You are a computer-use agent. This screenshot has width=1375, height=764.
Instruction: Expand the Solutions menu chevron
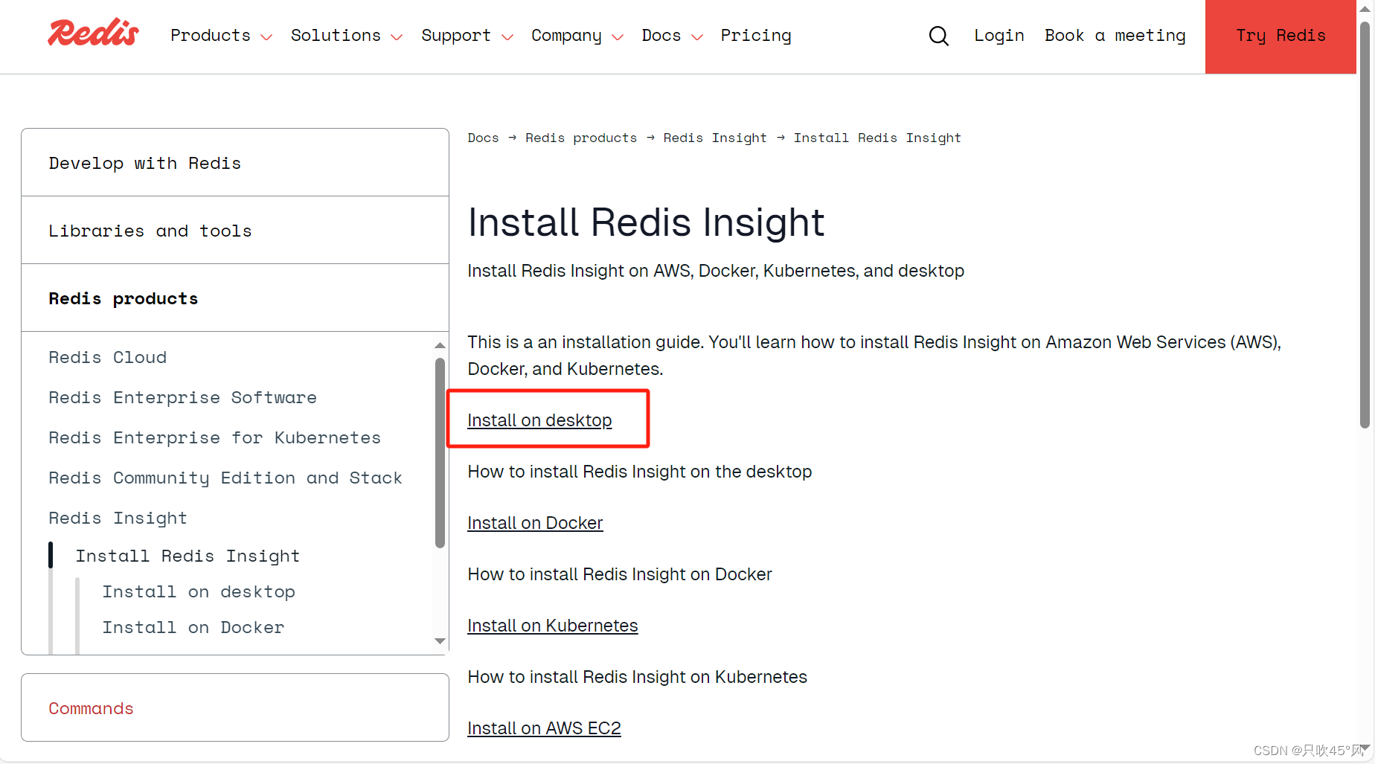click(397, 37)
